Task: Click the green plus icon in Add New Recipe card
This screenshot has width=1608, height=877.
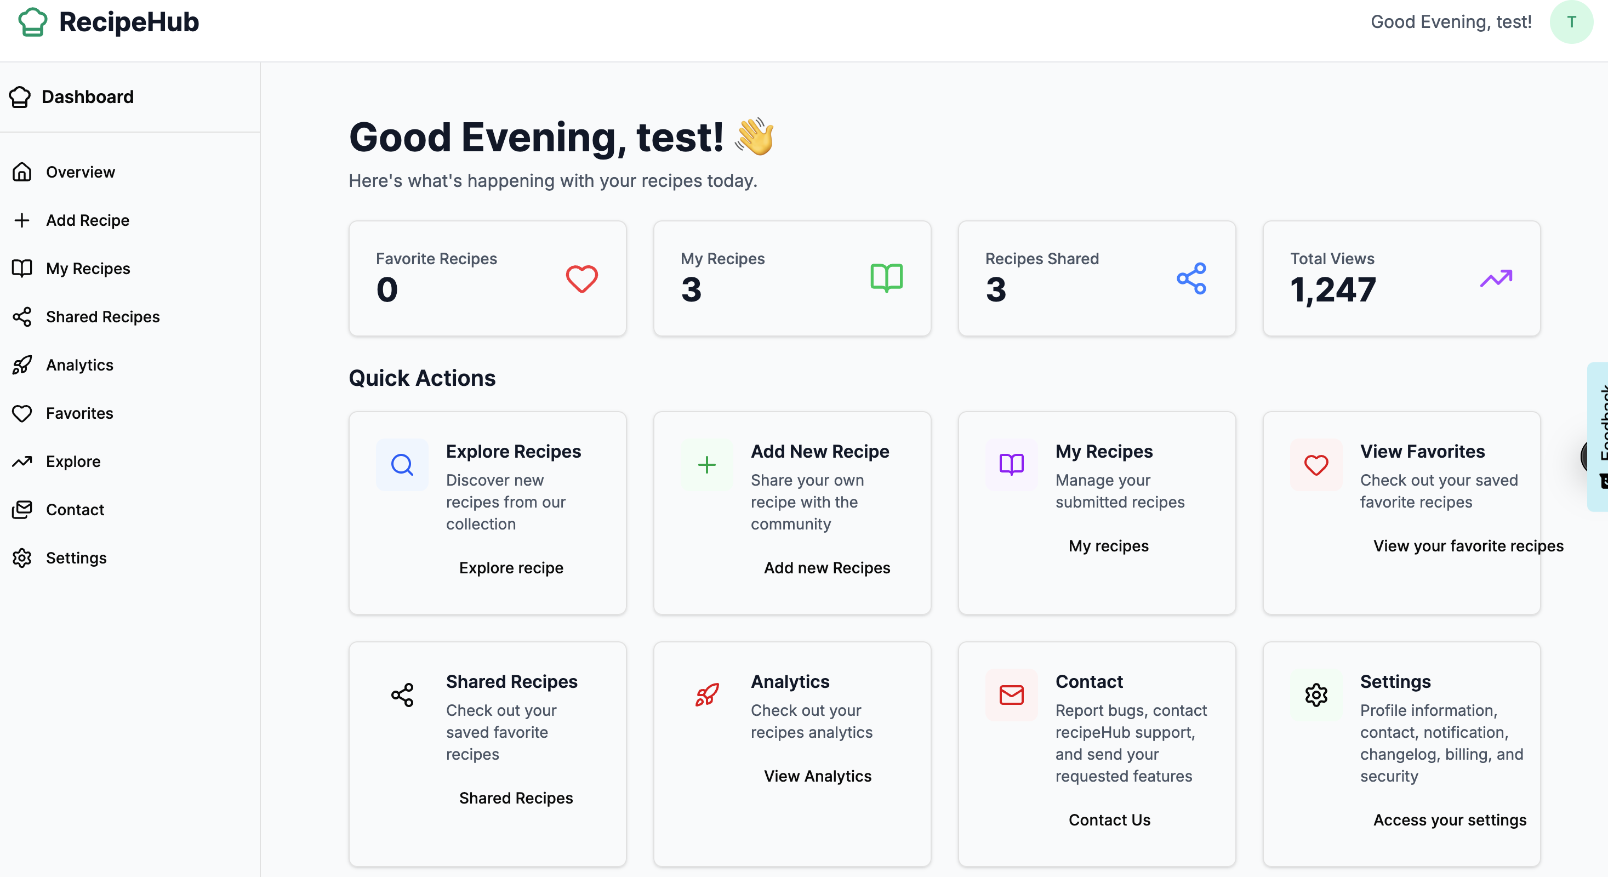Action: (x=706, y=465)
